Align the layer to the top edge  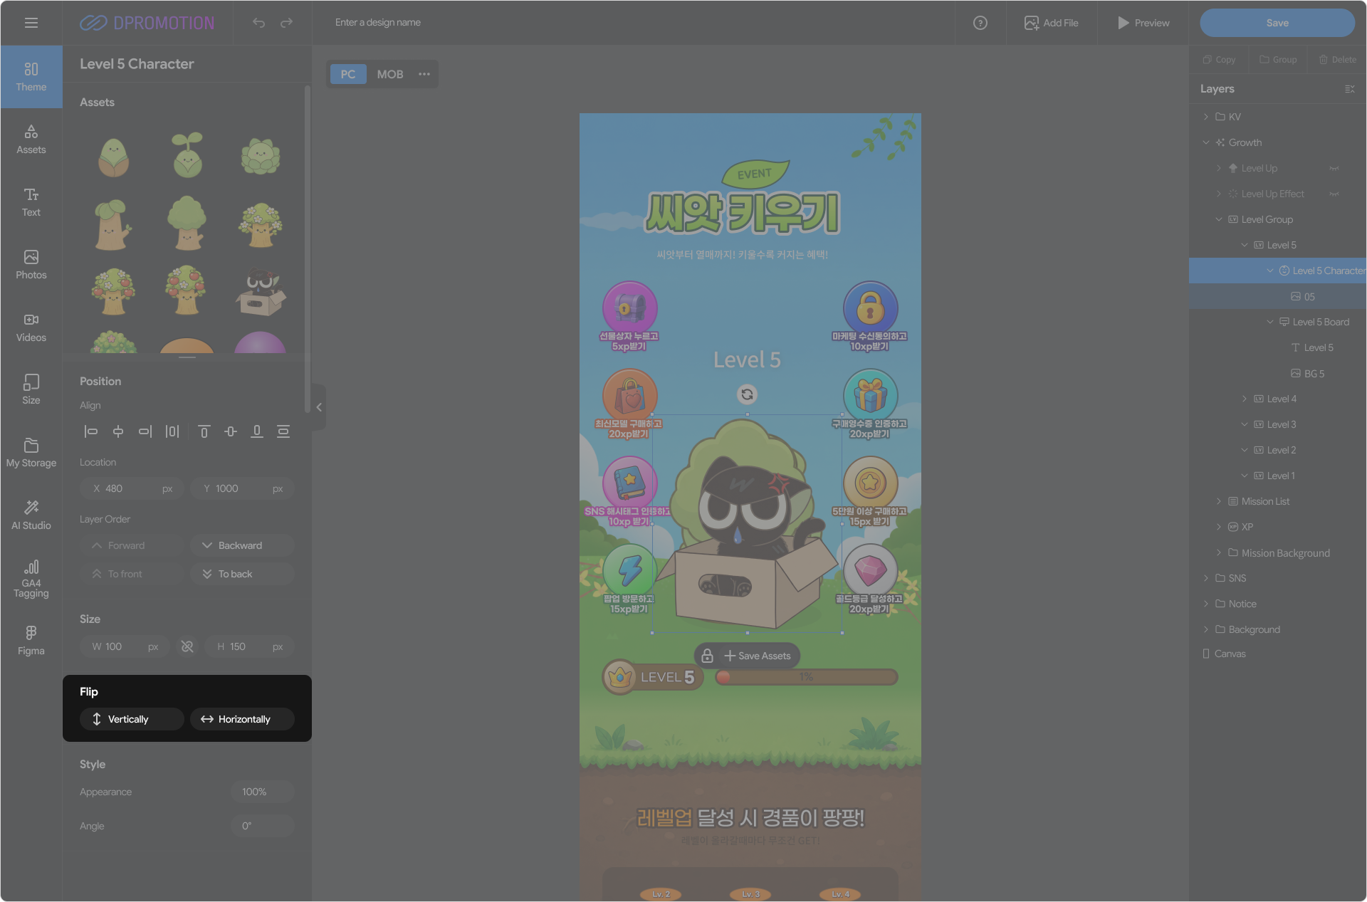(204, 431)
